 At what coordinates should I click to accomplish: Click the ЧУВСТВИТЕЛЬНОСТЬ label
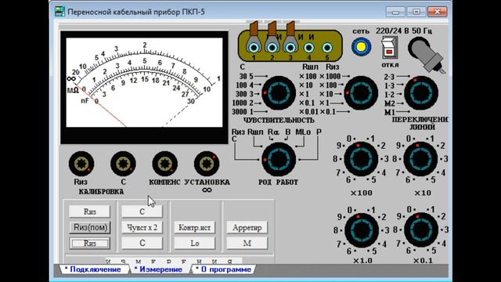tap(279, 120)
